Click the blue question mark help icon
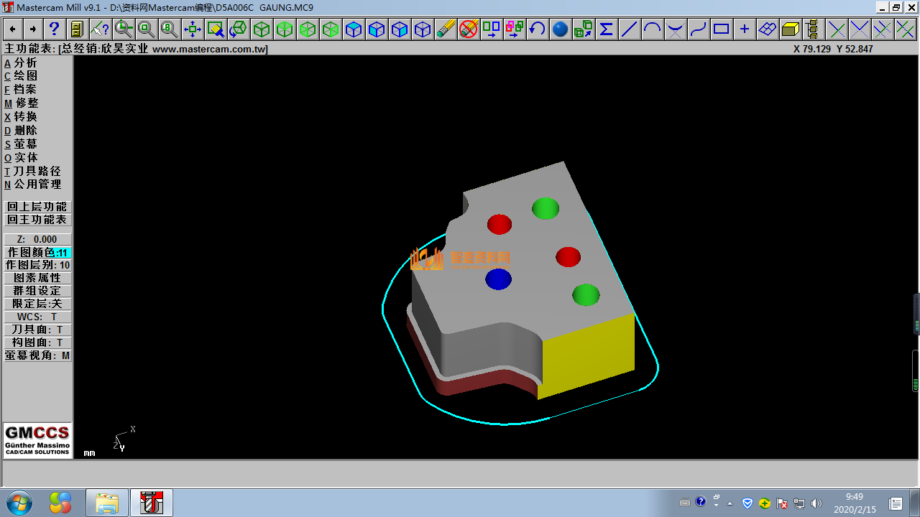920x517 pixels. pyautogui.click(x=54, y=29)
